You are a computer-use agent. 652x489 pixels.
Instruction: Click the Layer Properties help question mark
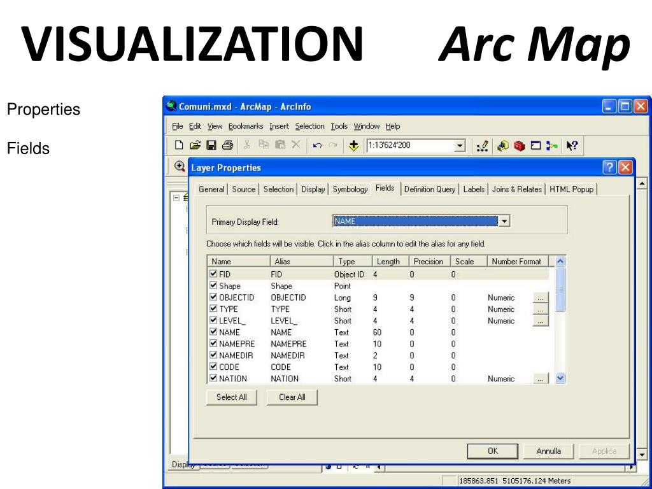click(609, 168)
